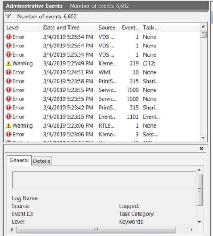Open the General tab
This screenshot has height=236, width=213.
click(19, 160)
